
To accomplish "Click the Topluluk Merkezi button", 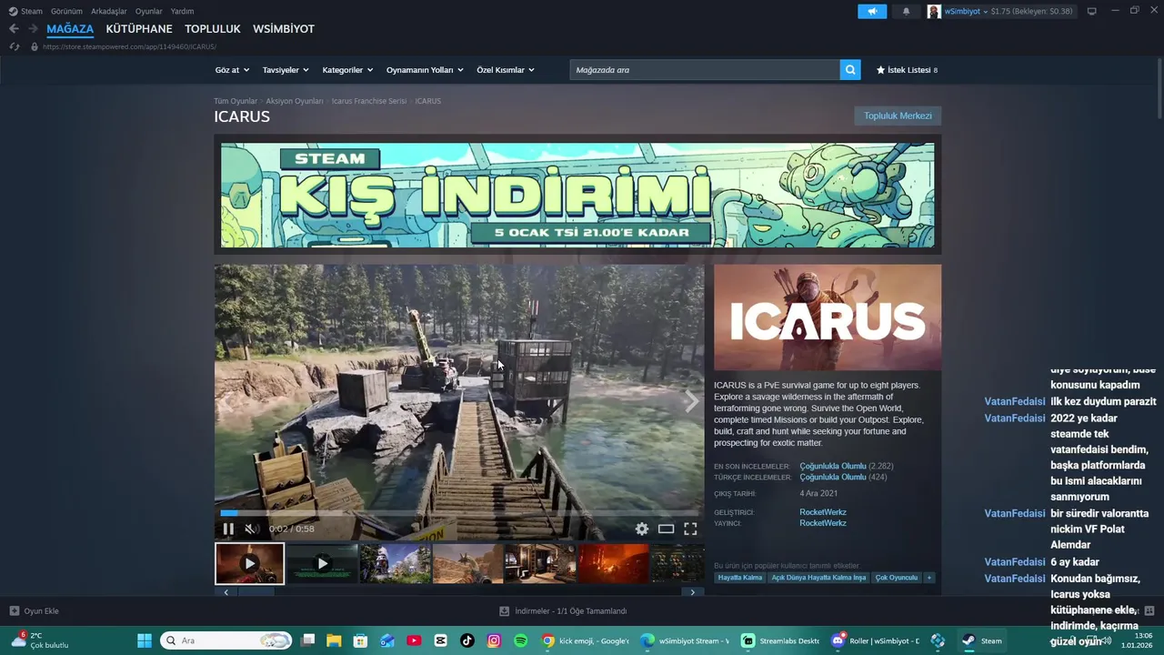I will coord(898,116).
